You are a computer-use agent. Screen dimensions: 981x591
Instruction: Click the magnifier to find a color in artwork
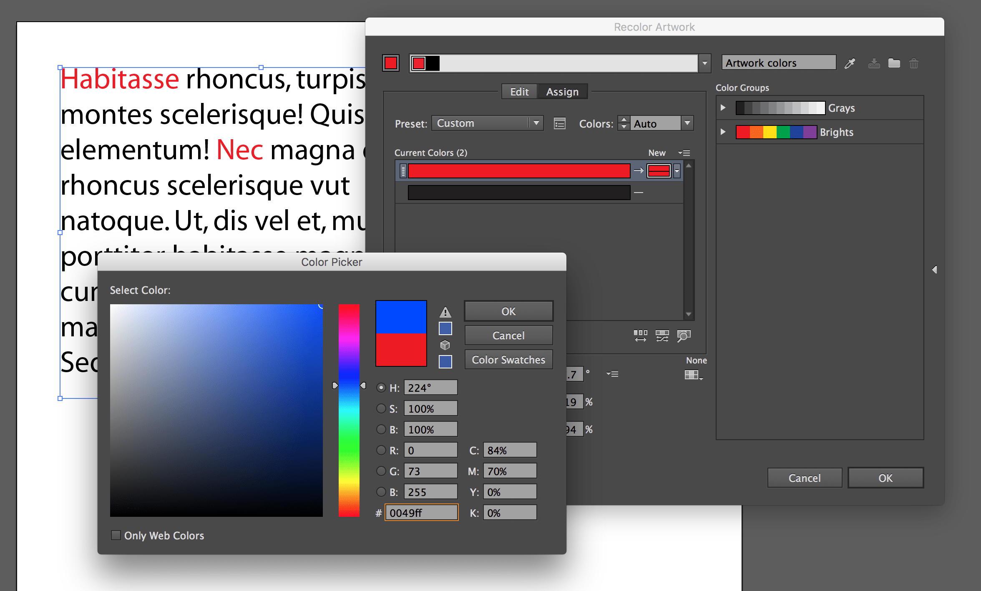click(683, 336)
